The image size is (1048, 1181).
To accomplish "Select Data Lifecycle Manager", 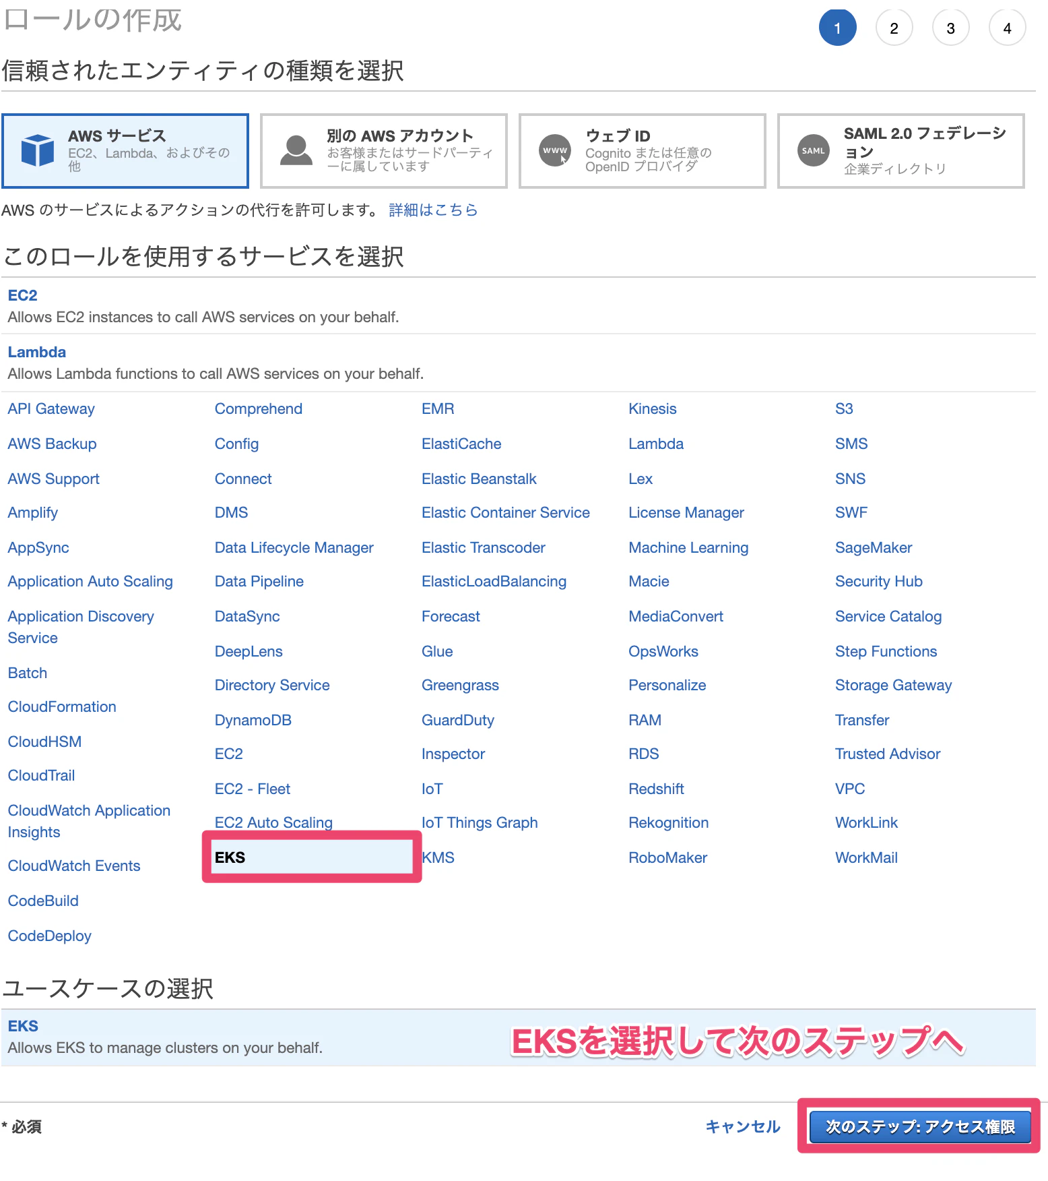I will [x=294, y=547].
